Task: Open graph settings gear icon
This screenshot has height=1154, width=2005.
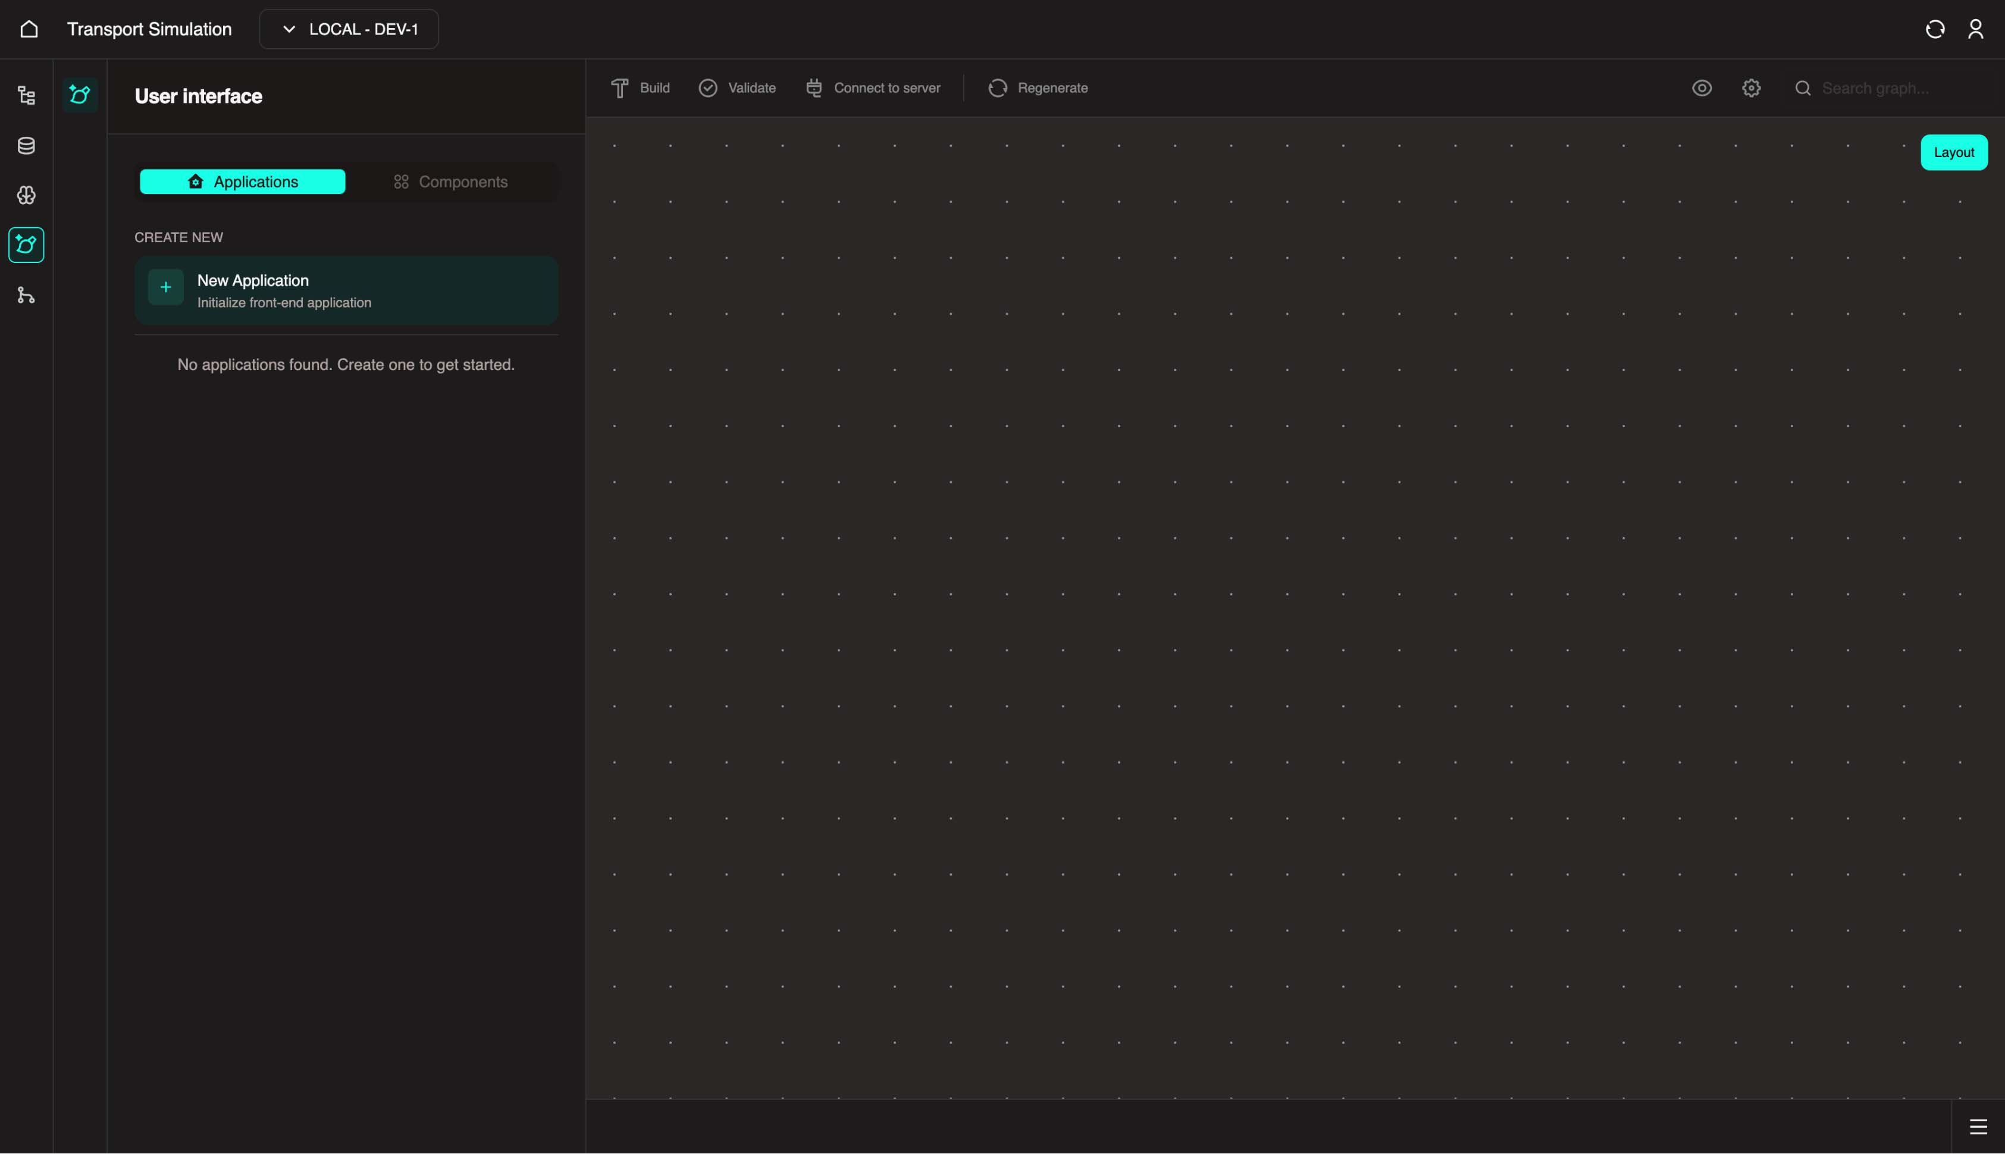Action: point(1752,88)
